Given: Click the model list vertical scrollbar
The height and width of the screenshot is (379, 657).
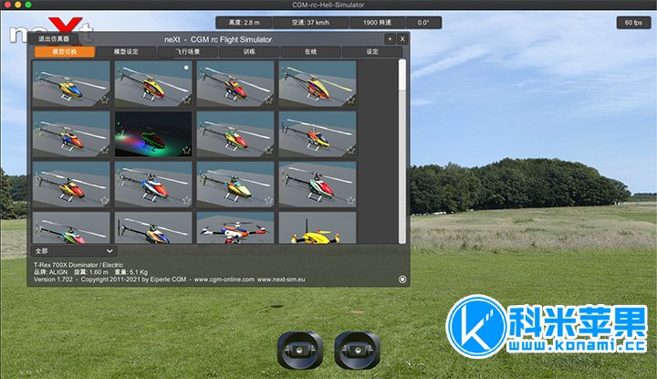Looking at the screenshot, I should [x=402, y=152].
